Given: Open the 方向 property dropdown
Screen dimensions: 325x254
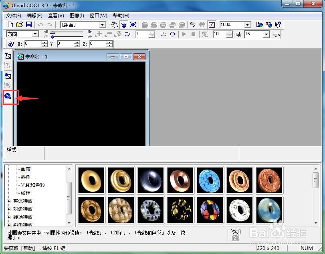Looking at the screenshot, I should (x=35, y=34).
